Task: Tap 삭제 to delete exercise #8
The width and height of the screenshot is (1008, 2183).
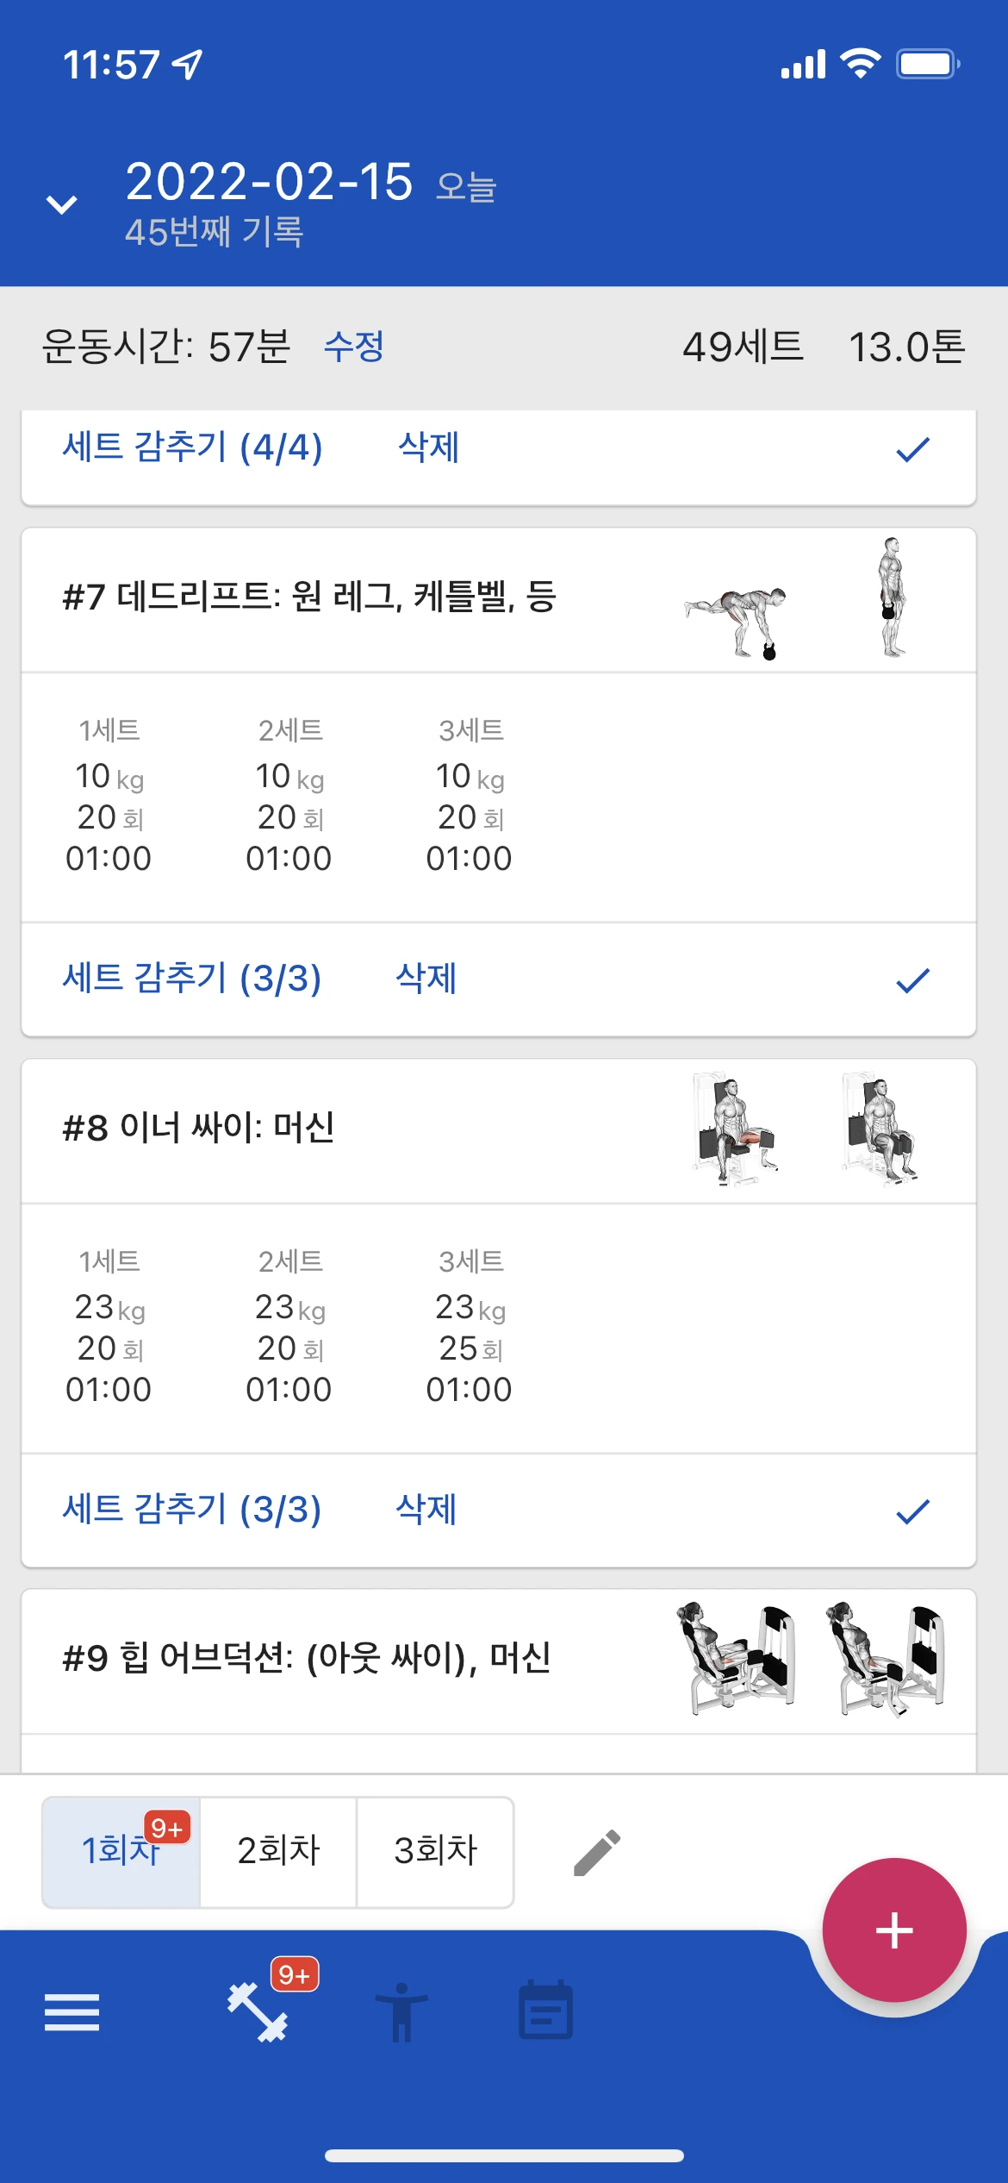Action: point(426,1510)
